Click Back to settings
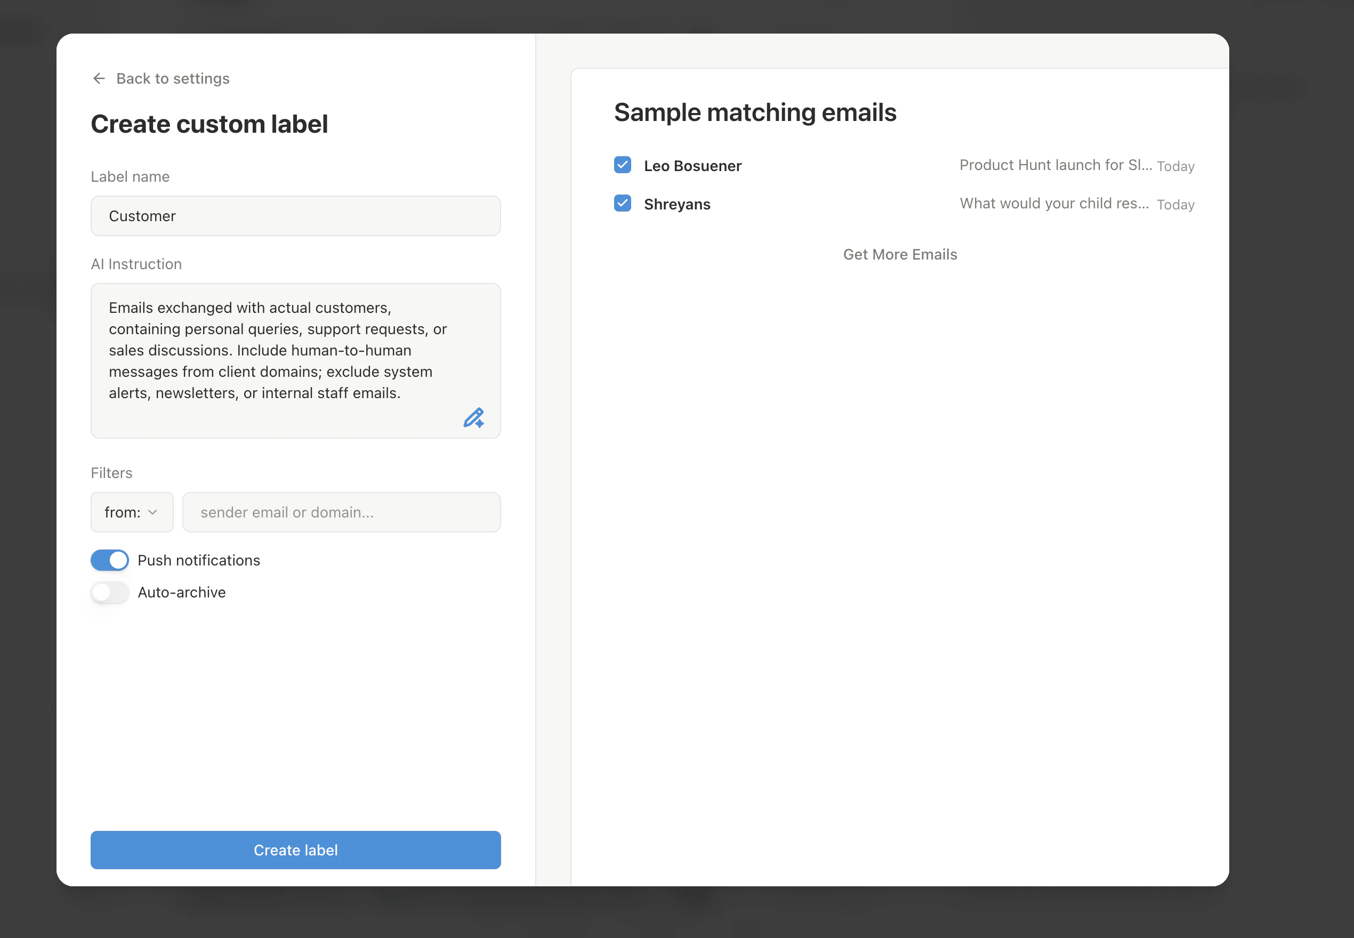Viewport: 1354px width, 938px height. tap(173, 78)
